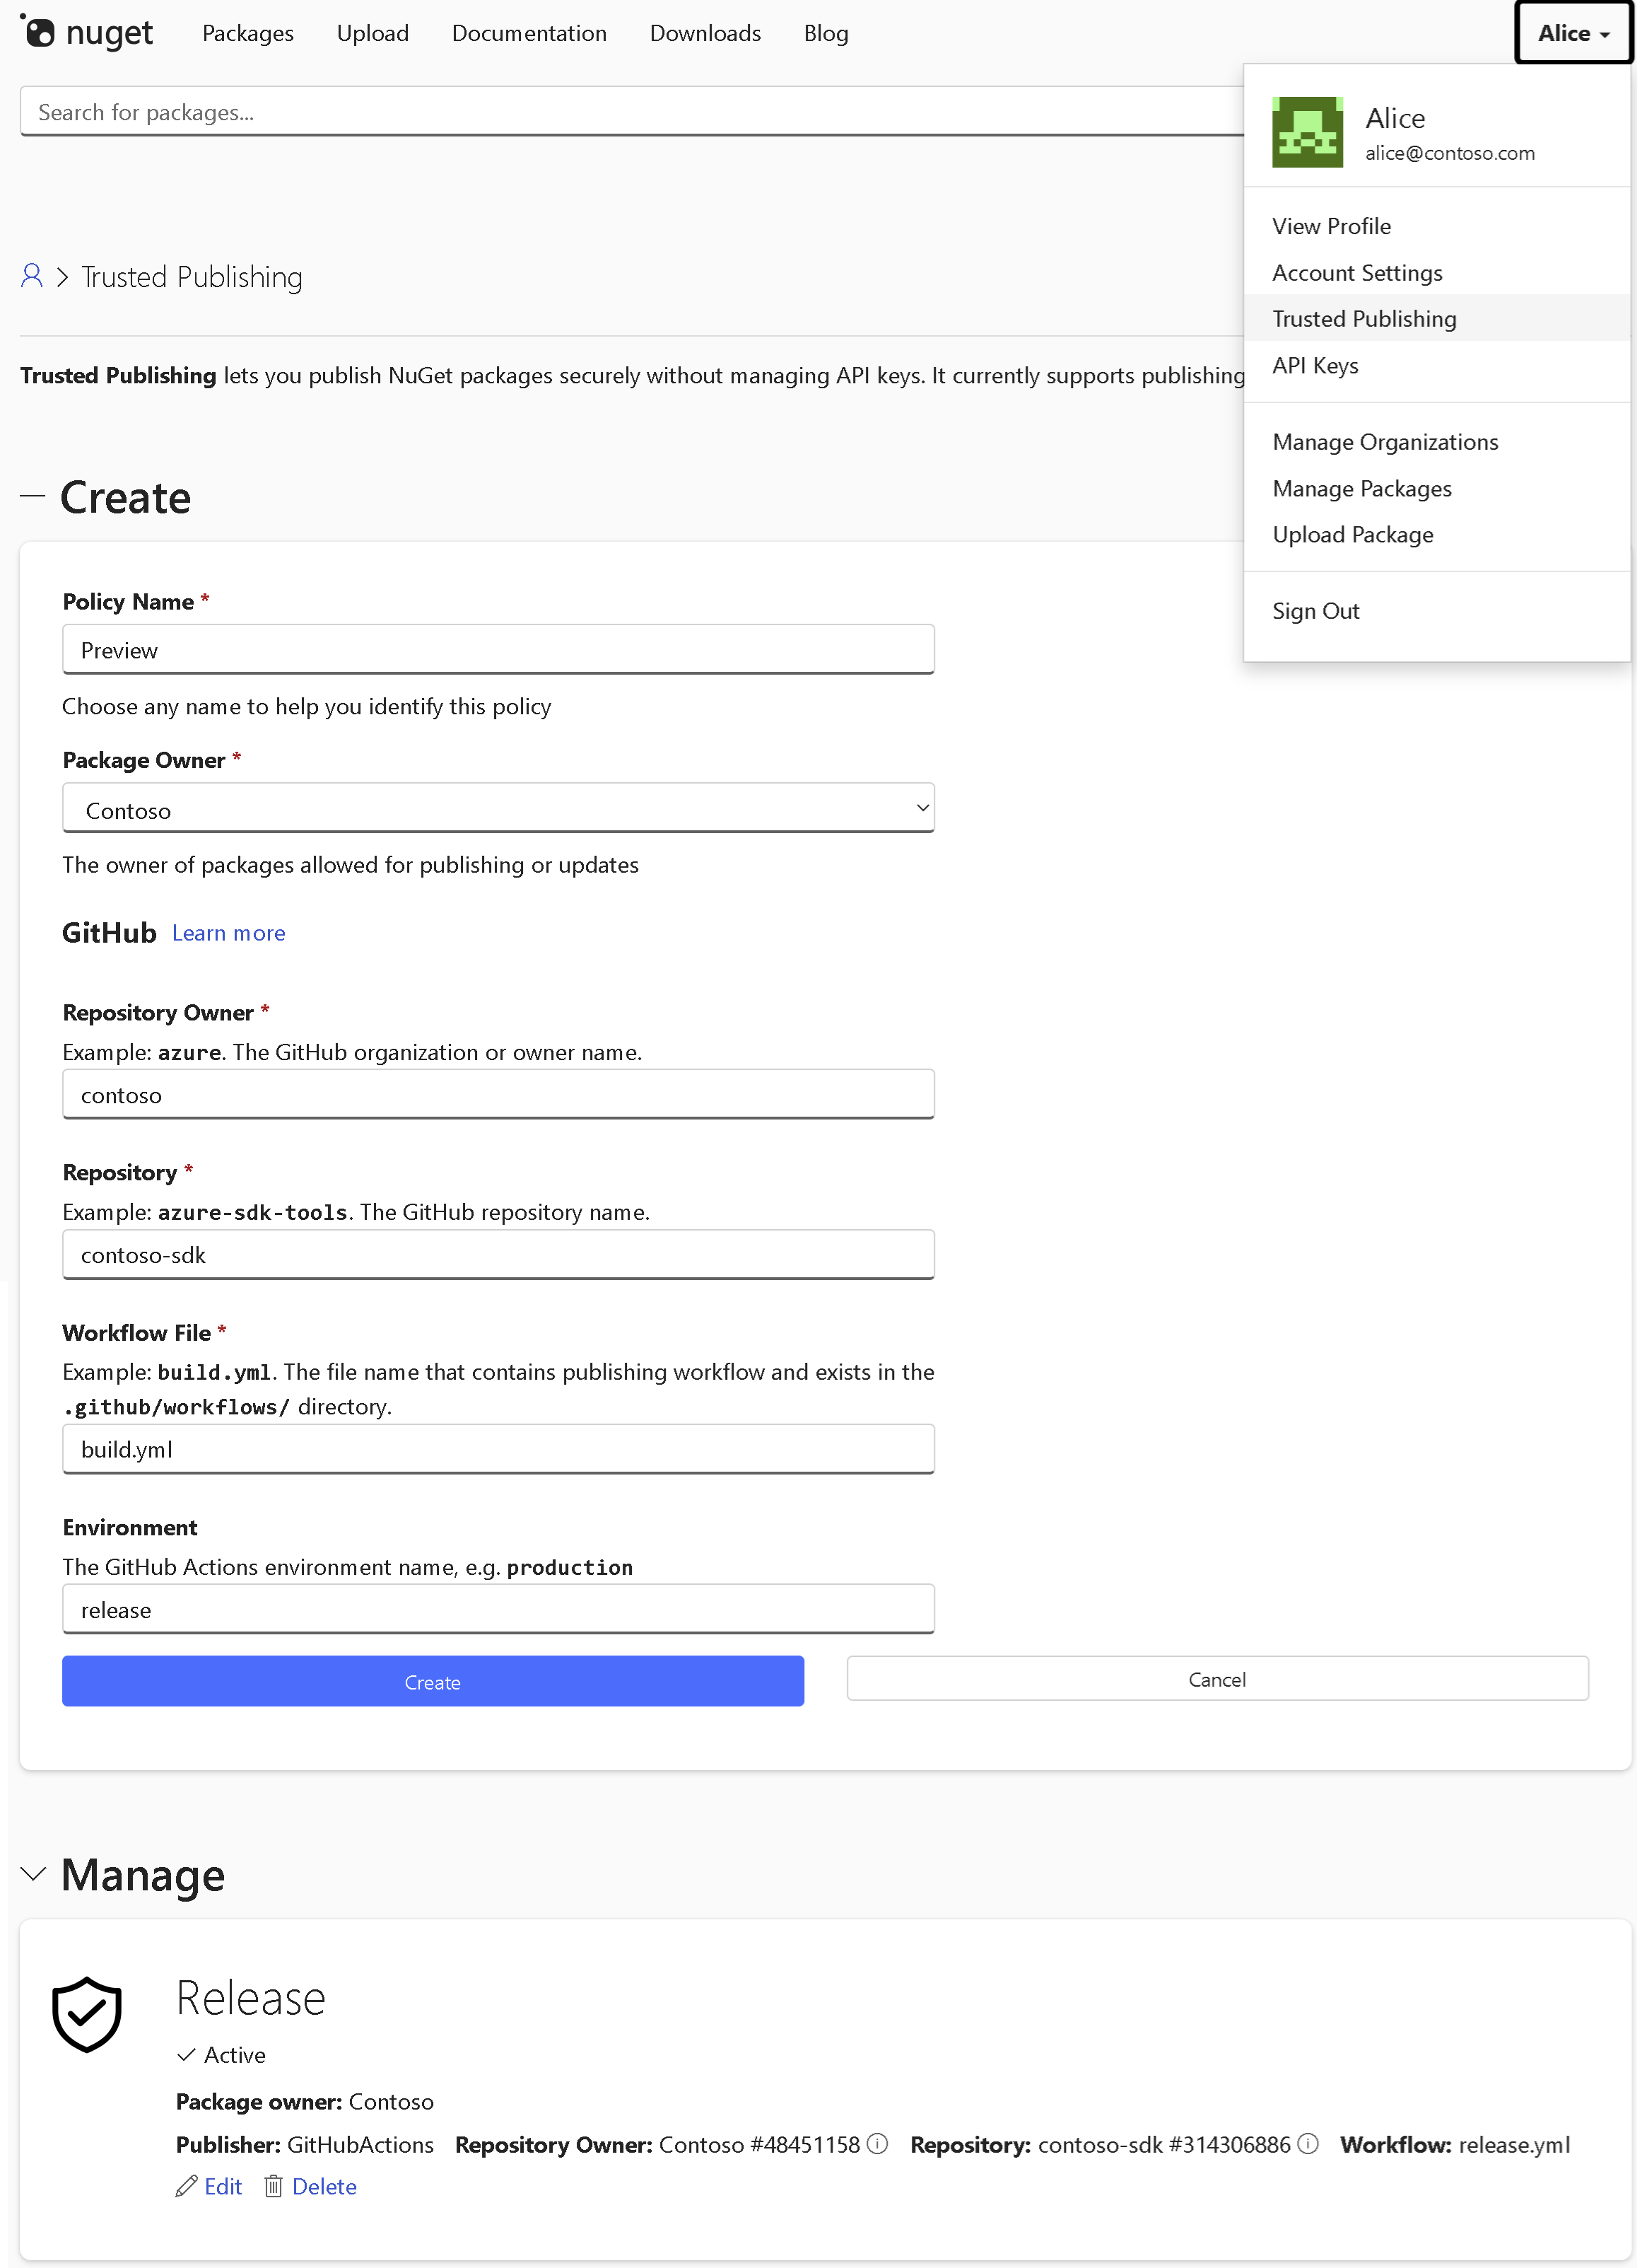This screenshot has height=2268, width=1637.
Task: Click the Create button
Action: [x=432, y=1681]
